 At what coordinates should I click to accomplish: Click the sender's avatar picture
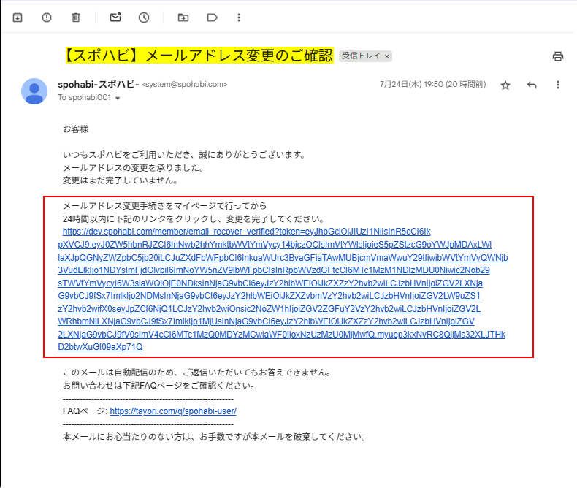point(34,91)
